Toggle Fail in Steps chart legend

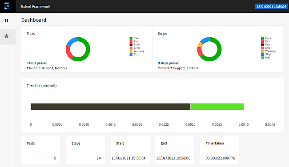[265, 41]
